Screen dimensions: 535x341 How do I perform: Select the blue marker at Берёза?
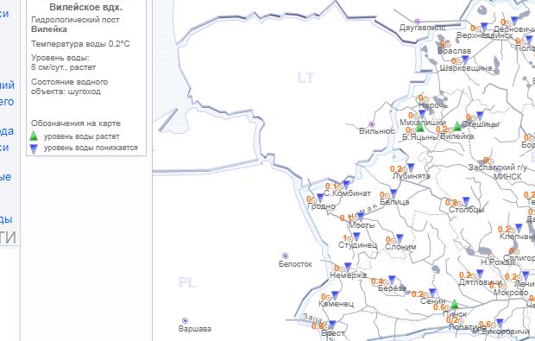(392, 281)
